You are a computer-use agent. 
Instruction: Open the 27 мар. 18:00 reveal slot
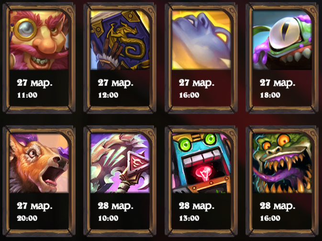(277, 88)
